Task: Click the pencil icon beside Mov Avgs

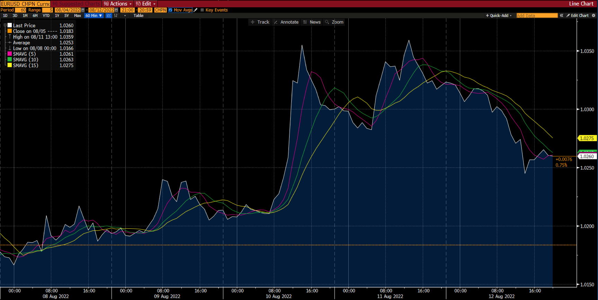Action: coord(196,10)
